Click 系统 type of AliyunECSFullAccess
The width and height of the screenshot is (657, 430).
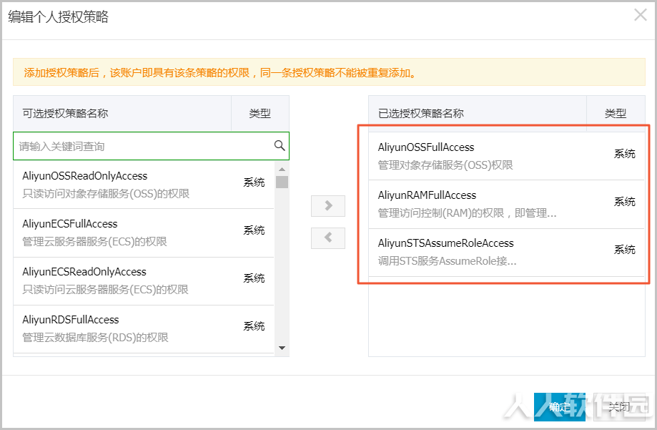pos(254,230)
